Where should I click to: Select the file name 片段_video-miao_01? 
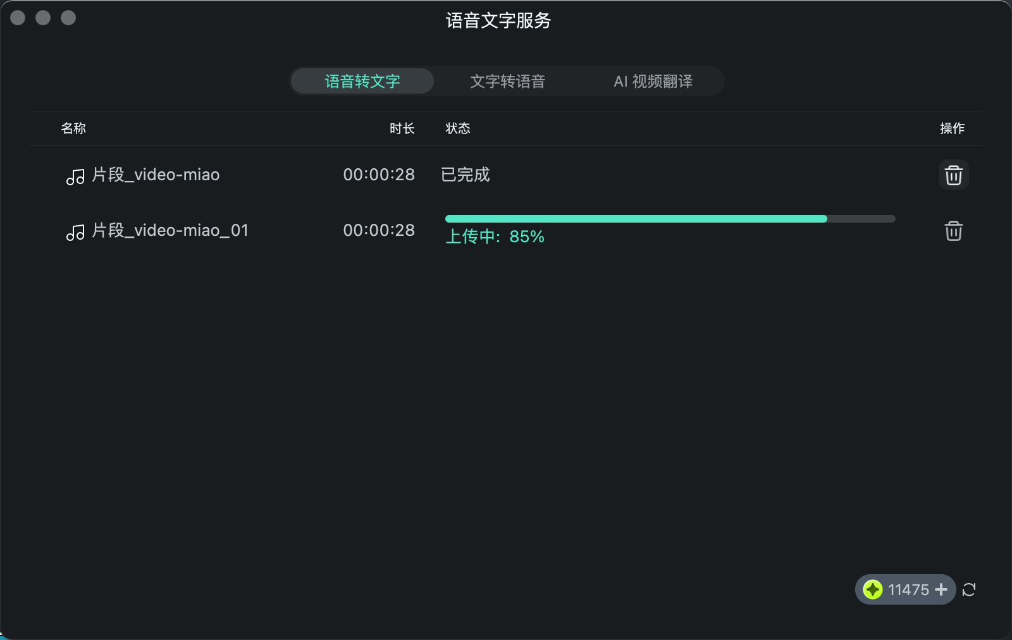[168, 230]
